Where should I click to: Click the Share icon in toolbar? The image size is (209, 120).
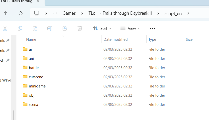tap(65, 28)
